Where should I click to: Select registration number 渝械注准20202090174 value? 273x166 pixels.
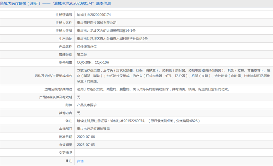coord(94,15)
